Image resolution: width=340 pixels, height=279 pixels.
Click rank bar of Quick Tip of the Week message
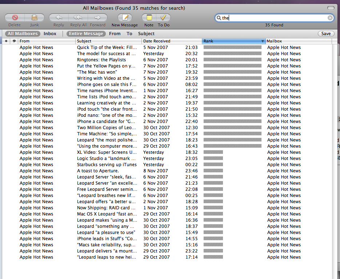pos(232,48)
